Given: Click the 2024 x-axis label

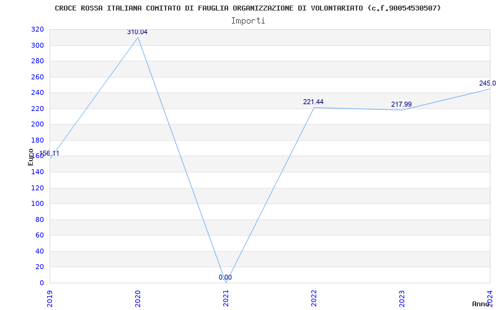Looking at the screenshot, I should 490,298.
